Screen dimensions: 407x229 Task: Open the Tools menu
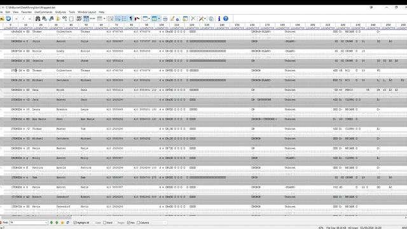click(x=72, y=12)
